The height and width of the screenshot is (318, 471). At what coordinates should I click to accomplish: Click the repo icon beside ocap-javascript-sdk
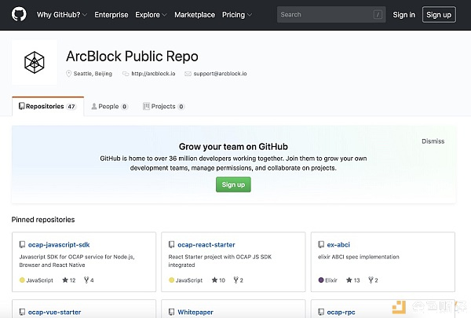point(22,245)
